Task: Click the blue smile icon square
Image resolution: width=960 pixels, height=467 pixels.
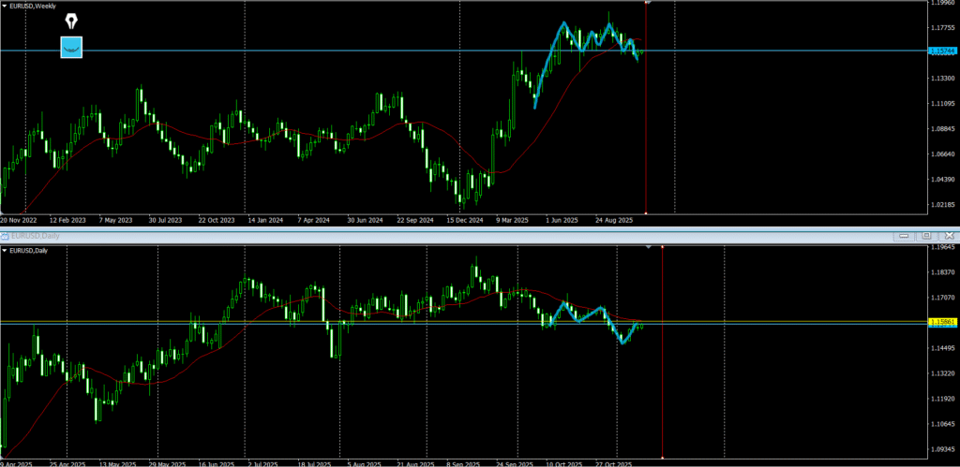Action: (x=71, y=47)
